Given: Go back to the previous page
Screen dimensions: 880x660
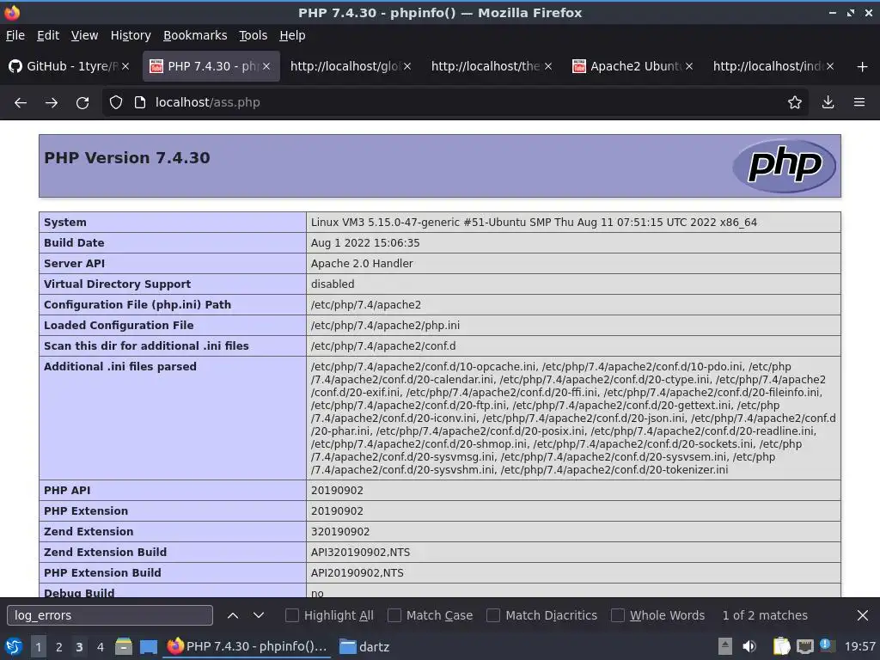Looking at the screenshot, I should pyautogui.click(x=21, y=103).
